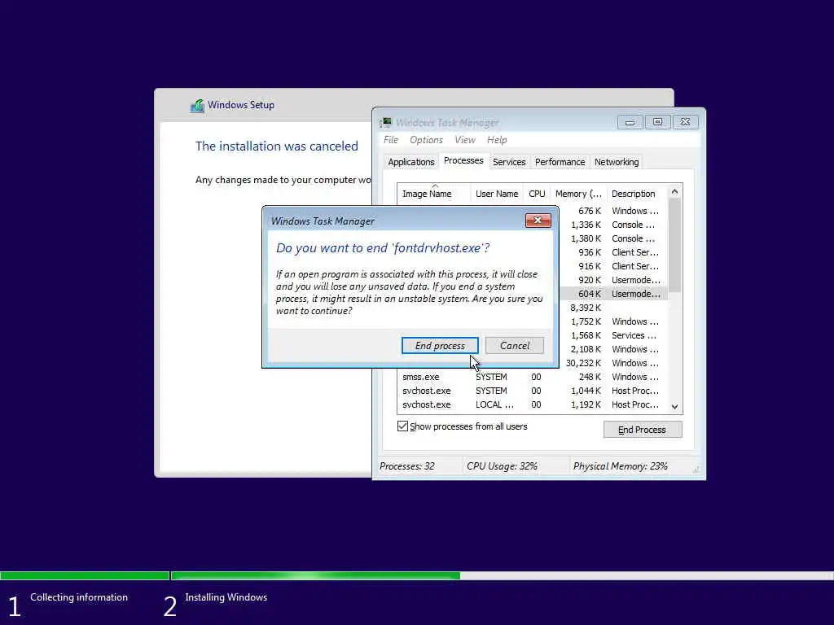Image resolution: width=834 pixels, height=625 pixels.
Task: Click the Processes: 32 status entry
Action: (407, 466)
